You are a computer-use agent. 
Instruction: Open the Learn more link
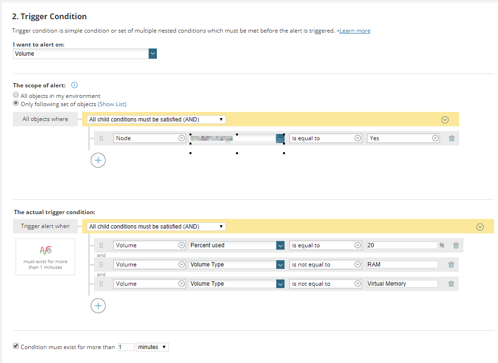355,31
